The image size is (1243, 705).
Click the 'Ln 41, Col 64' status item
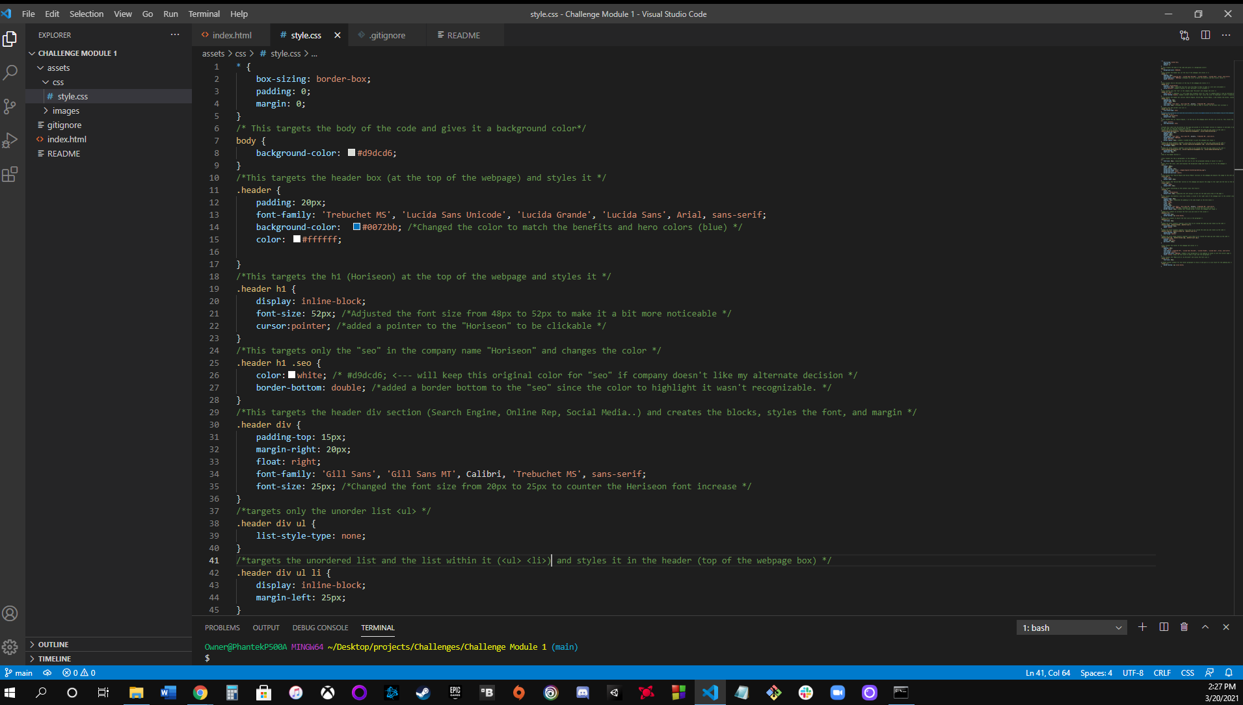coord(1049,673)
